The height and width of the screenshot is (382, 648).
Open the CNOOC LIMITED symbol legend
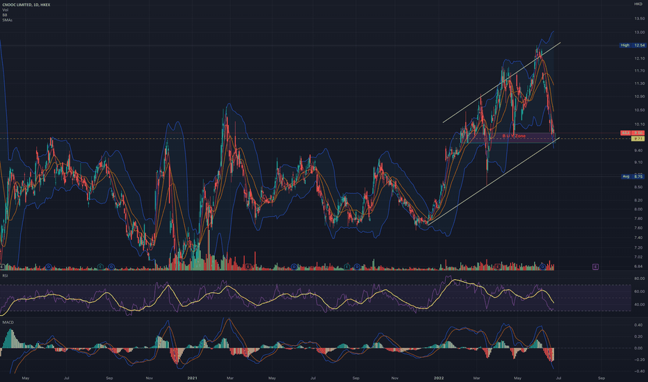tap(26, 5)
